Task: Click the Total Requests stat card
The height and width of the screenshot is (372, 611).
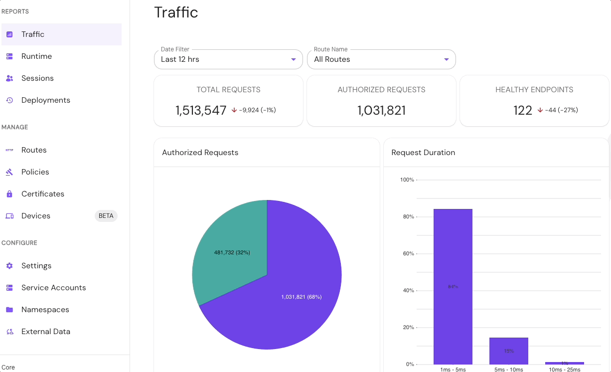Action: (228, 100)
